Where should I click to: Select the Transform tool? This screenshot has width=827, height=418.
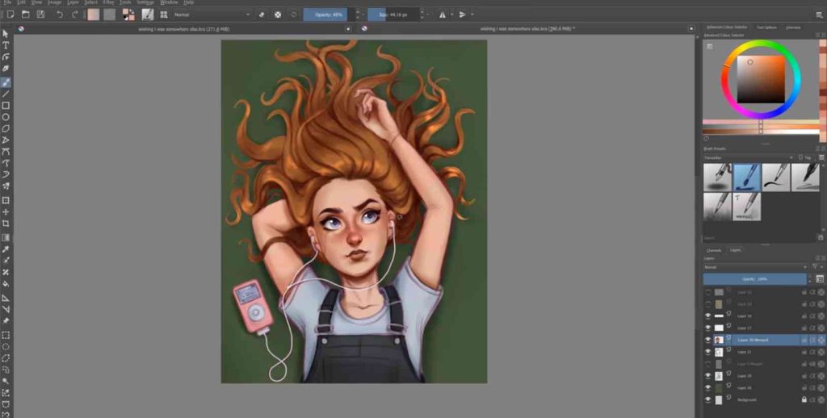6,200
